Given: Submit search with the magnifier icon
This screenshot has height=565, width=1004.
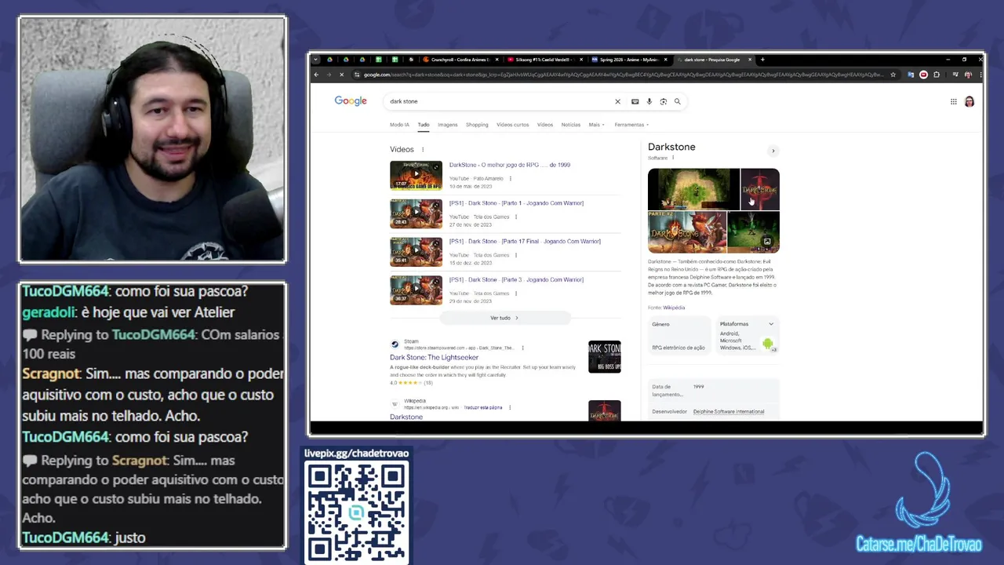Looking at the screenshot, I should pos(678,101).
